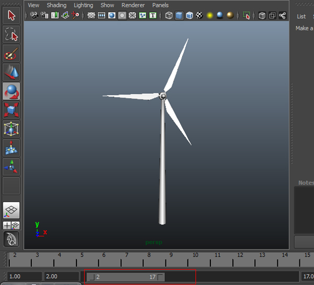
Task: Toggle Isolate Select in panel toolbar
Action: [x=246, y=15]
